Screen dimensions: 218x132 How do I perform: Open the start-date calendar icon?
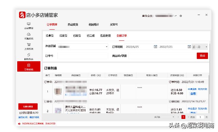(x=155, y=47)
